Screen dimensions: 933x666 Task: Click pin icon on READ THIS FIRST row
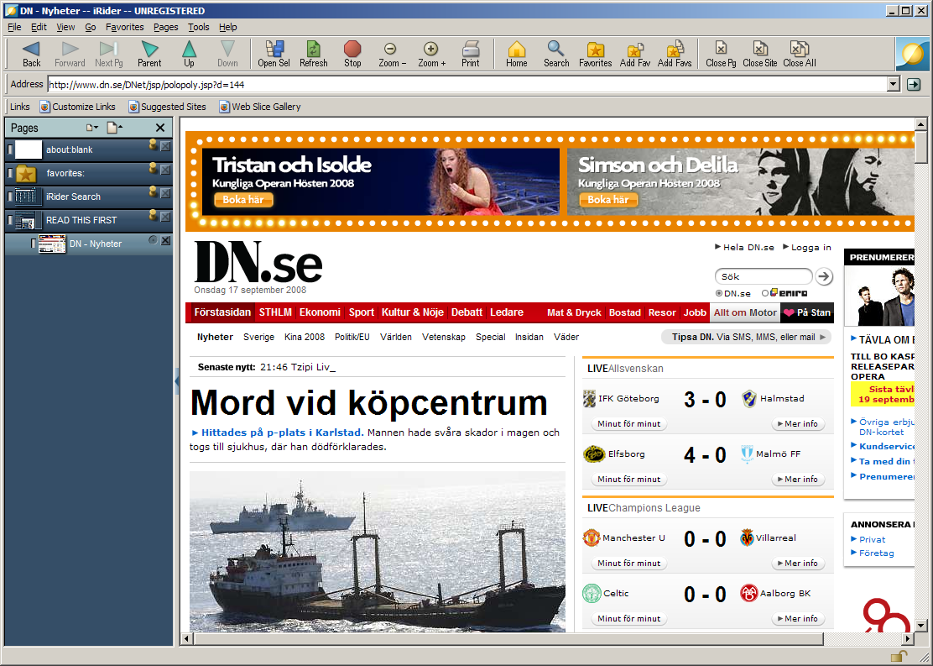(153, 214)
